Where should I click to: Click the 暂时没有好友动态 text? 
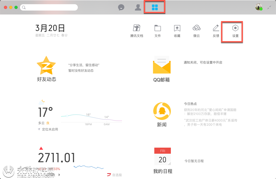point(81,71)
